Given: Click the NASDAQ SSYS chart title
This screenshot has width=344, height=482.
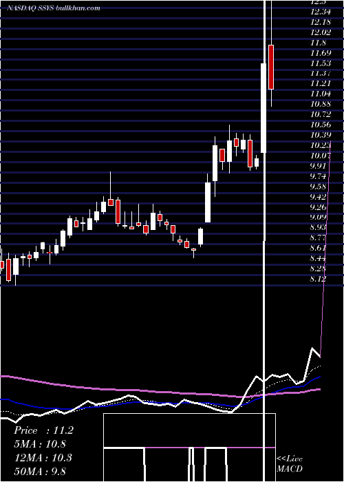Looking at the screenshot, I should click(54, 8).
